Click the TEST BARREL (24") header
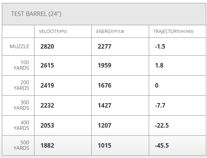 [36, 14]
